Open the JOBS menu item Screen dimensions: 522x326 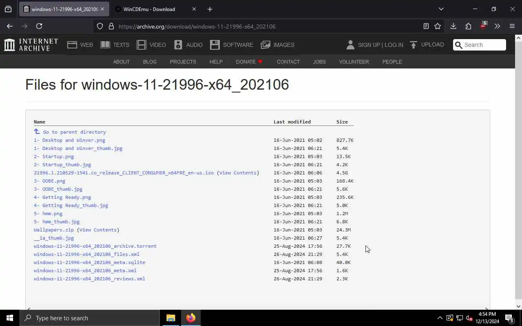tap(319, 62)
